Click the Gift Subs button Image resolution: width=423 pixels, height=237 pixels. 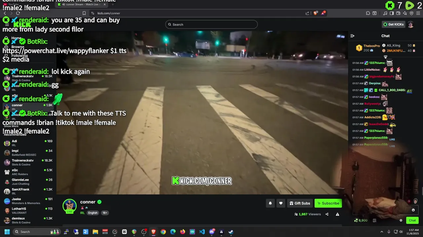300,203
